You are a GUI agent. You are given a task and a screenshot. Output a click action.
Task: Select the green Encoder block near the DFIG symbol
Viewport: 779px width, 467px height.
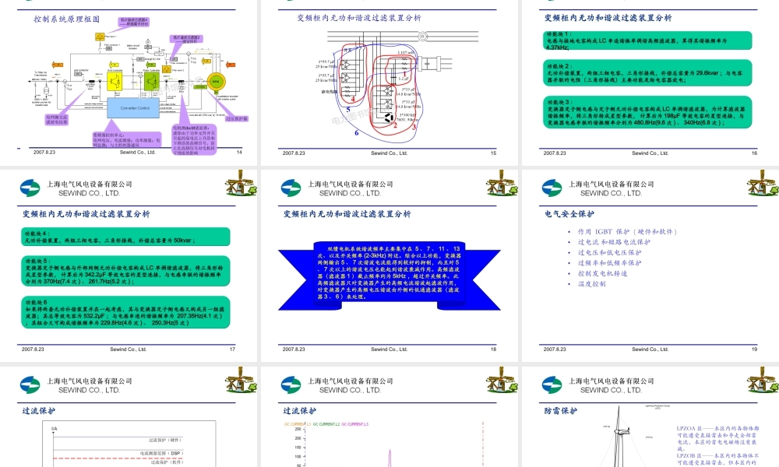click(200, 86)
